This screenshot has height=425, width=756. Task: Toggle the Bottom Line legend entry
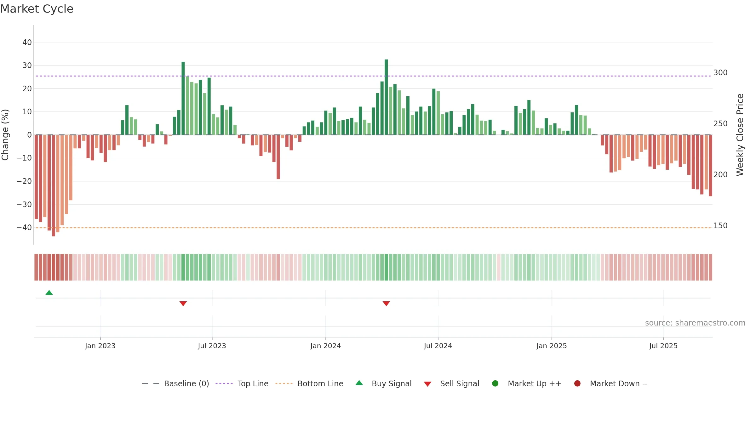(309, 383)
